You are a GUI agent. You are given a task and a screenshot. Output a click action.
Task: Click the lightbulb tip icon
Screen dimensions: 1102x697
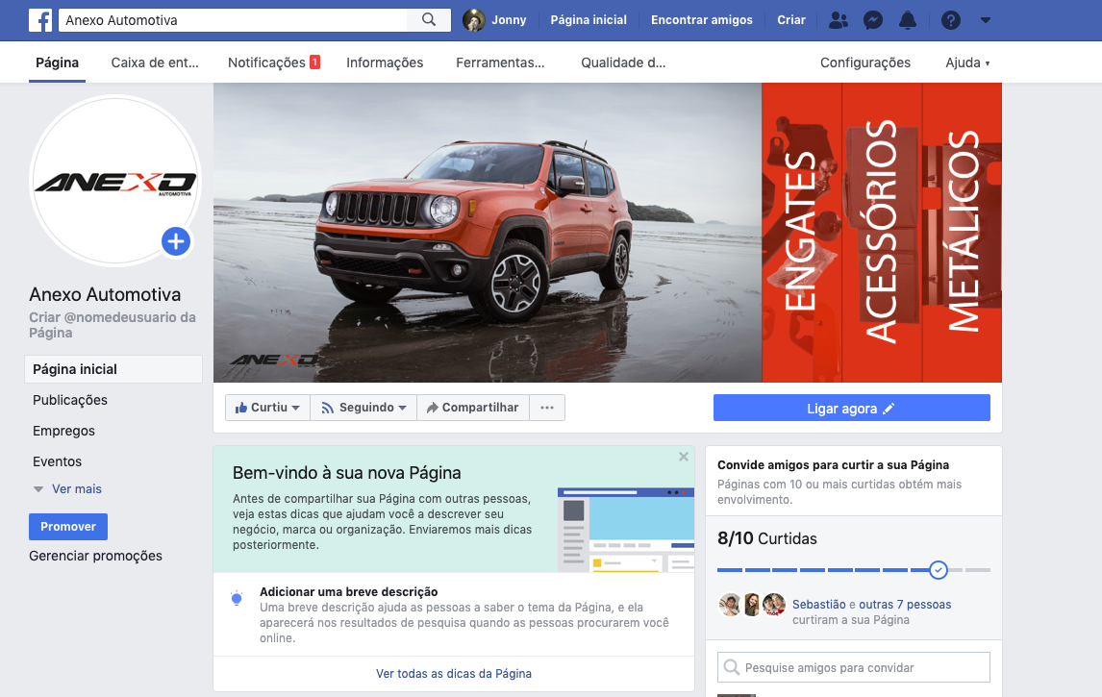(237, 599)
